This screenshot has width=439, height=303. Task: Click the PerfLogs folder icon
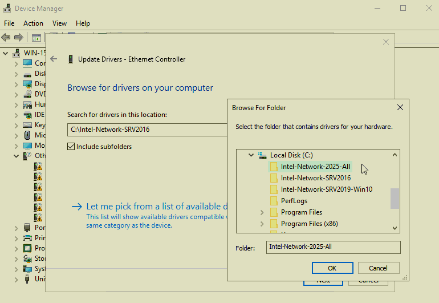274,201
